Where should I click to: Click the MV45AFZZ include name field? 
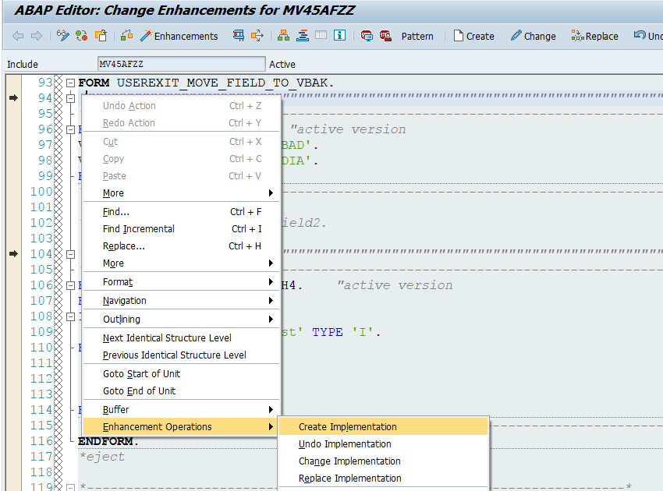coord(181,63)
